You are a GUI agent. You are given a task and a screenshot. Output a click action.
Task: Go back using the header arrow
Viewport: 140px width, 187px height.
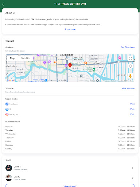coord(3,4)
